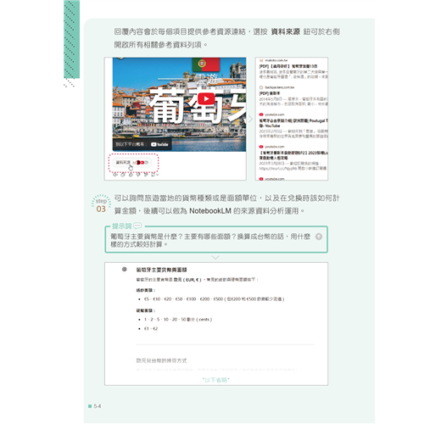Click the send arrow in prompt box
This screenshot has height=424, width=441.
coord(319,237)
